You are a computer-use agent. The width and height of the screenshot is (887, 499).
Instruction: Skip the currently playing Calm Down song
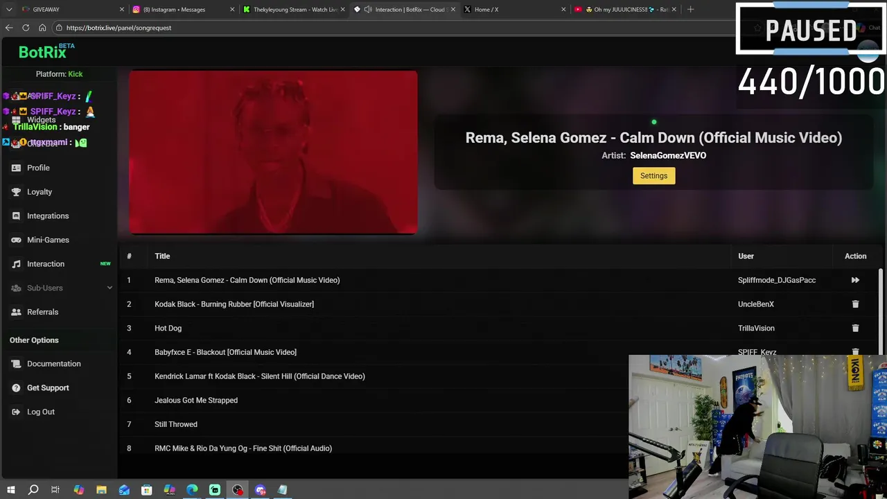[x=855, y=280]
